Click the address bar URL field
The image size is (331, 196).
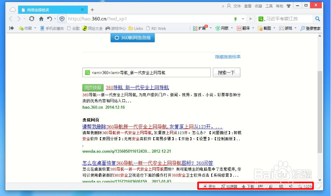pos(148,19)
